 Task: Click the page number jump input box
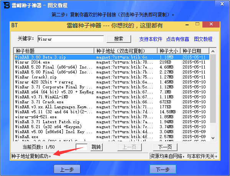click(x=81, y=147)
